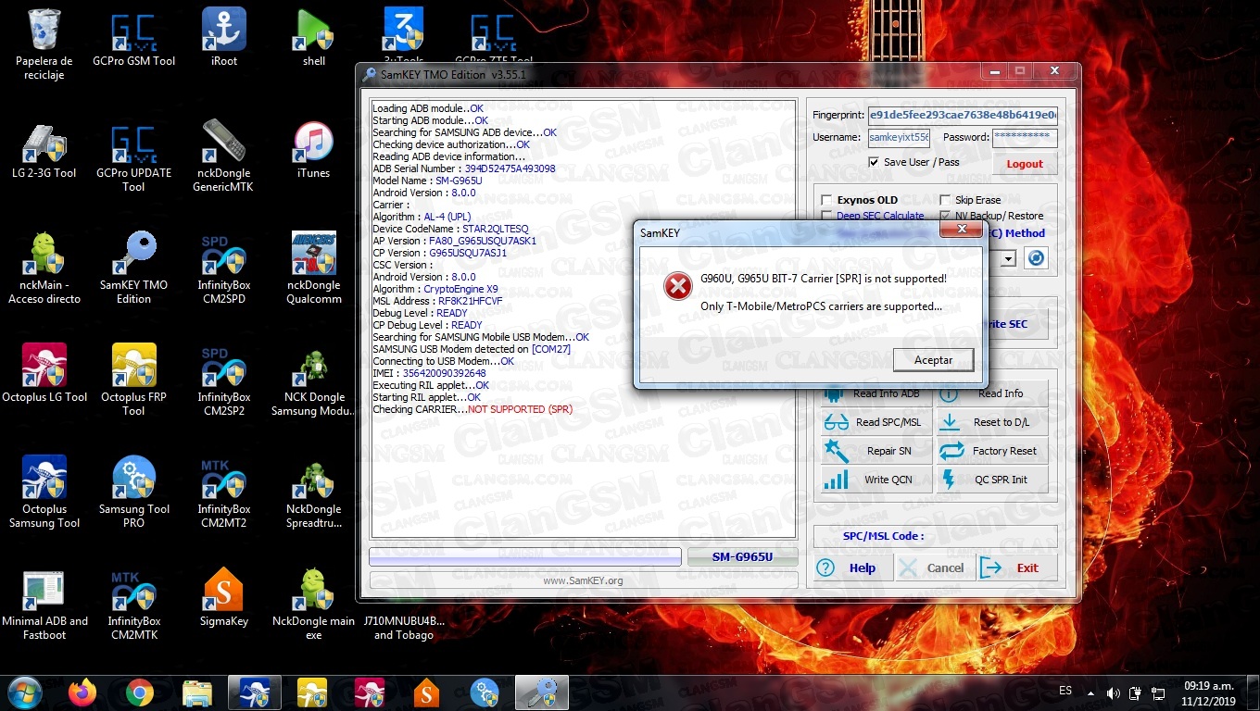Click the ES language indicator in tray
Viewport: 1260px width, 711px height.
pyautogui.click(x=1065, y=691)
